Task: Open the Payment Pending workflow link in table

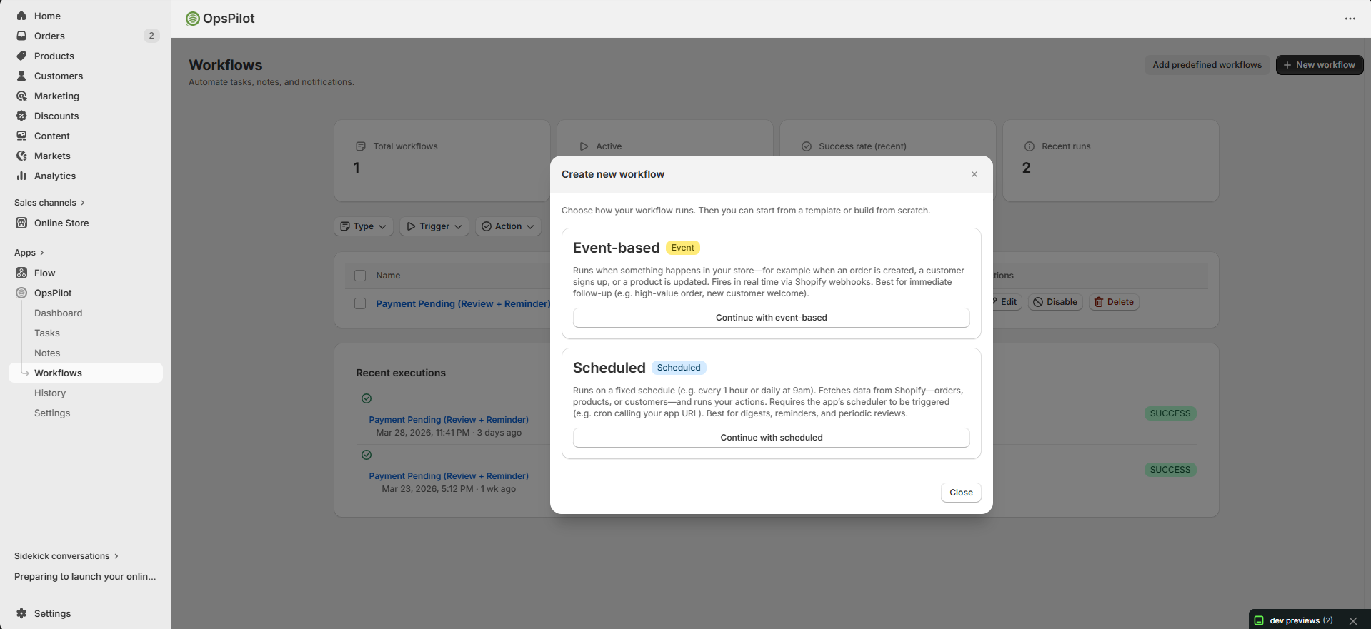Action: tap(463, 303)
